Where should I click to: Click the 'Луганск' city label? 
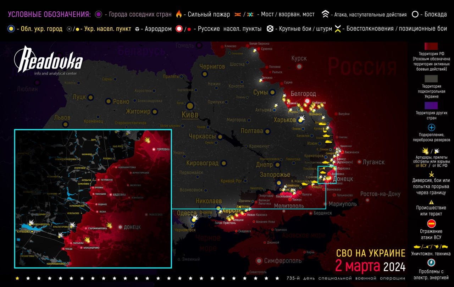[373, 162]
